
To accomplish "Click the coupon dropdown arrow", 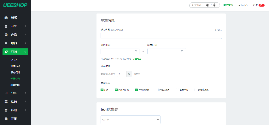I will point(158,120).
